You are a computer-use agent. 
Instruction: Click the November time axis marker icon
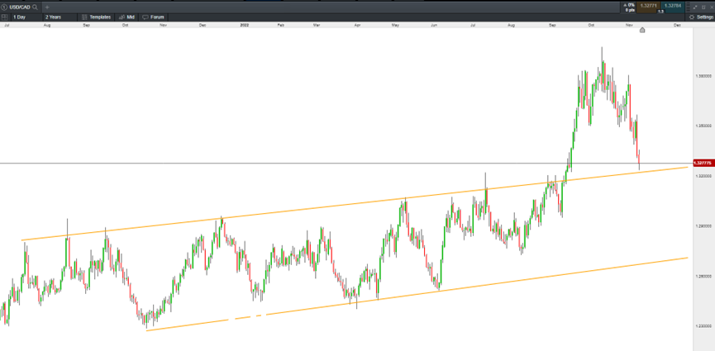(642, 30)
